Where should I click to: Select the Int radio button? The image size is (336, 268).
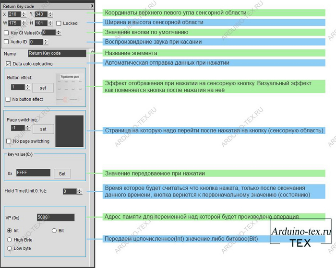pos(10,231)
